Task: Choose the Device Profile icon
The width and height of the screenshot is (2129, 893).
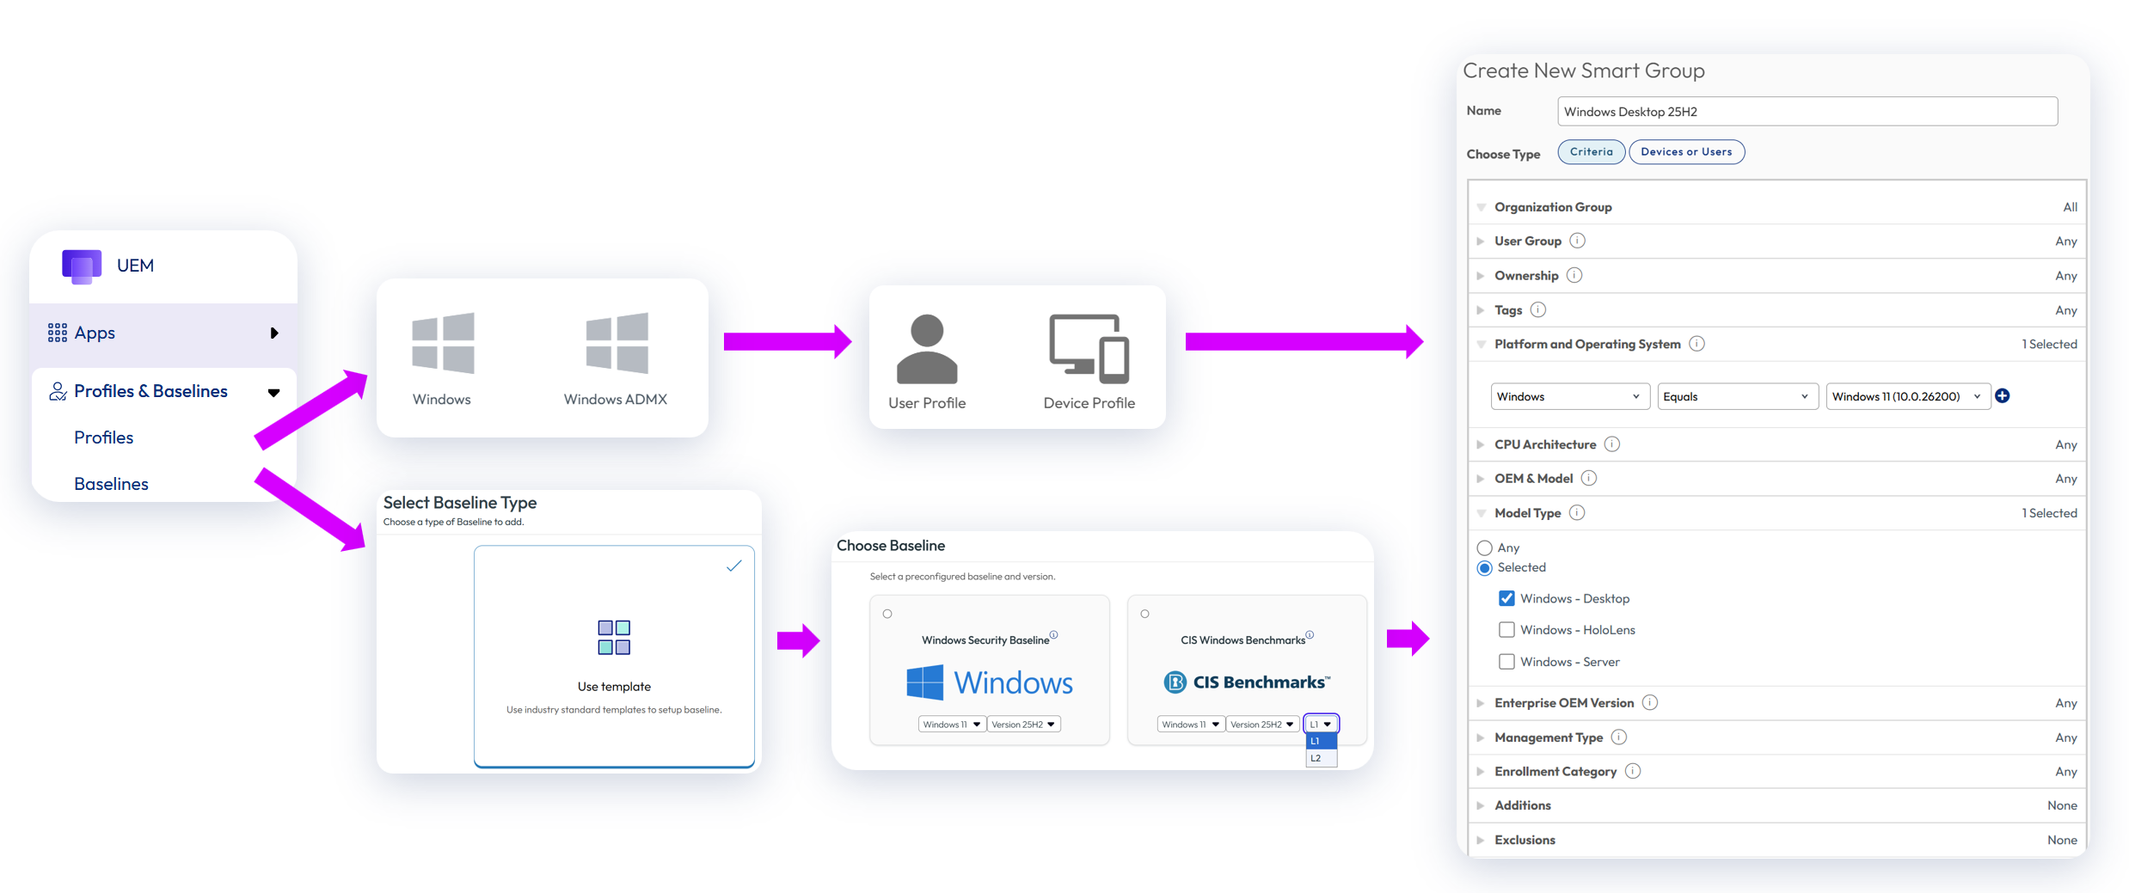Action: click(x=1089, y=348)
